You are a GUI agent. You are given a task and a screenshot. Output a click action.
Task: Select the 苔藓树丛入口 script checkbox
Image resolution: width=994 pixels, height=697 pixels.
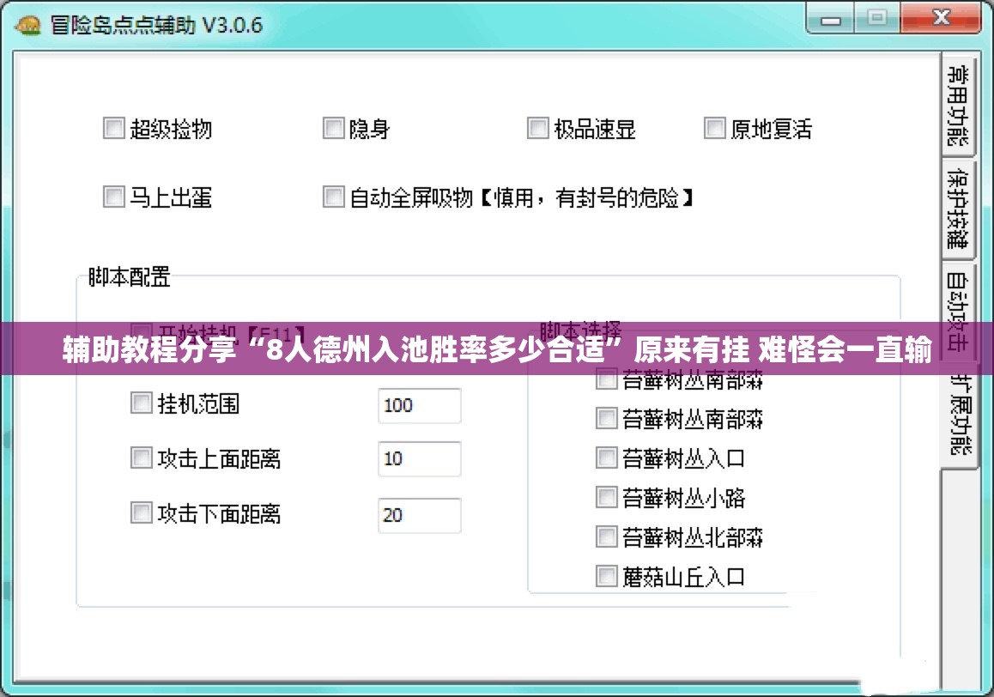tap(607, 458)
